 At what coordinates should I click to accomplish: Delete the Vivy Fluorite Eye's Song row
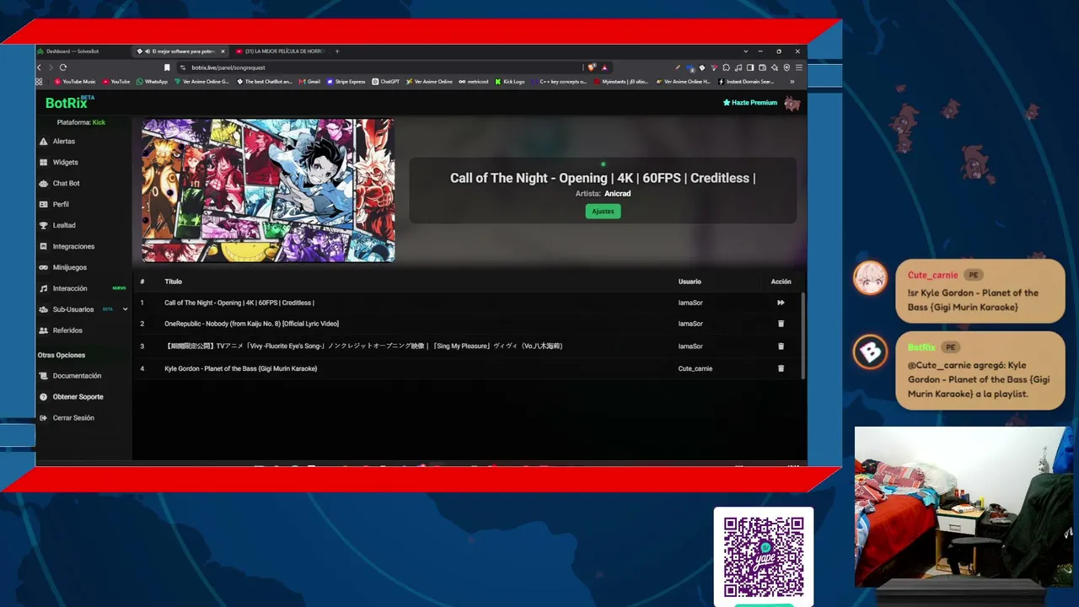[781, 346]
